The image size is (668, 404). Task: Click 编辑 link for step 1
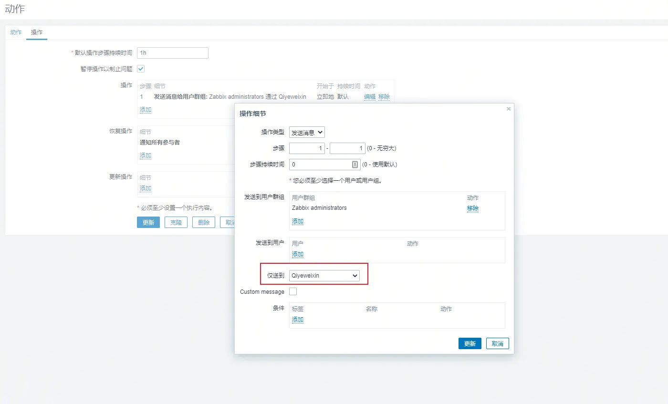click(370, 96)
